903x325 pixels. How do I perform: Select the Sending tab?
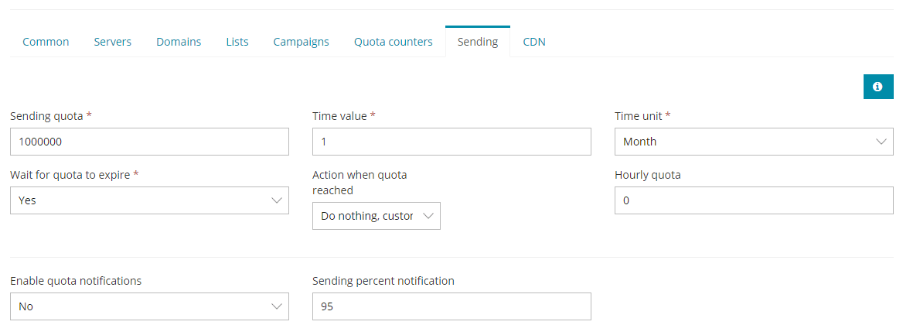pos(478,42)
